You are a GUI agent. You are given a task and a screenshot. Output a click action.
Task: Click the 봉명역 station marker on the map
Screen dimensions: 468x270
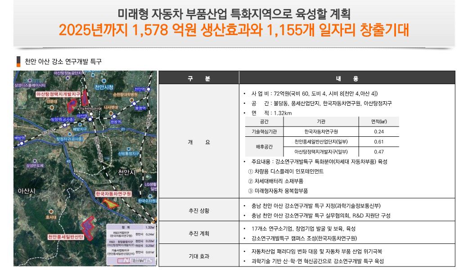[134, 103]
